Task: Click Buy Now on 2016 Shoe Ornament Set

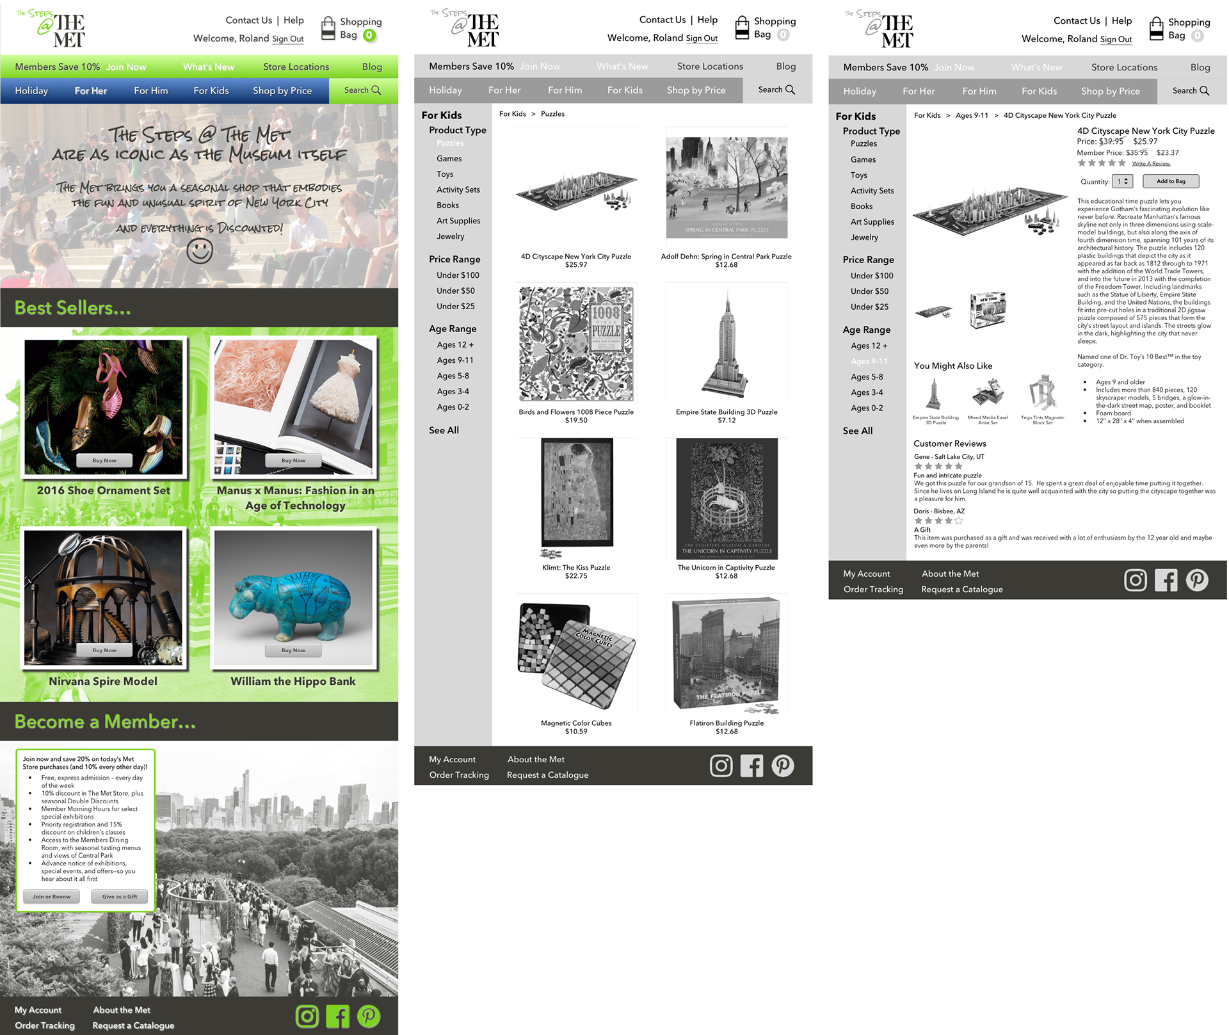Action: point(104,460)
